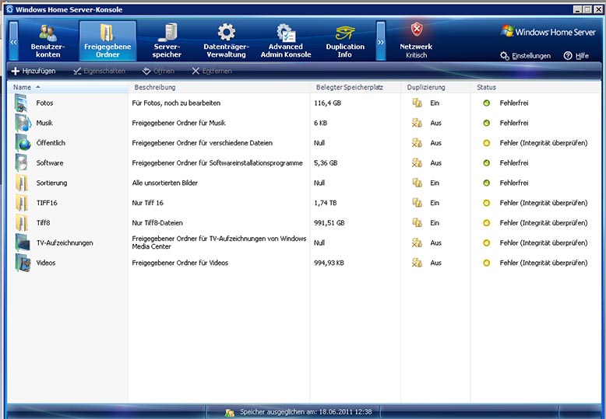606x419 pixels.
Task: Click the duplication icon in the Sortierung row
Action: click(417, 183)
